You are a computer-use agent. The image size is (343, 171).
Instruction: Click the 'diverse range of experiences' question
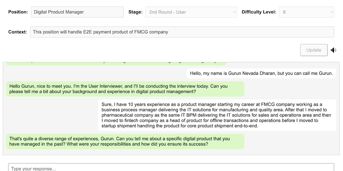point(125,141)
